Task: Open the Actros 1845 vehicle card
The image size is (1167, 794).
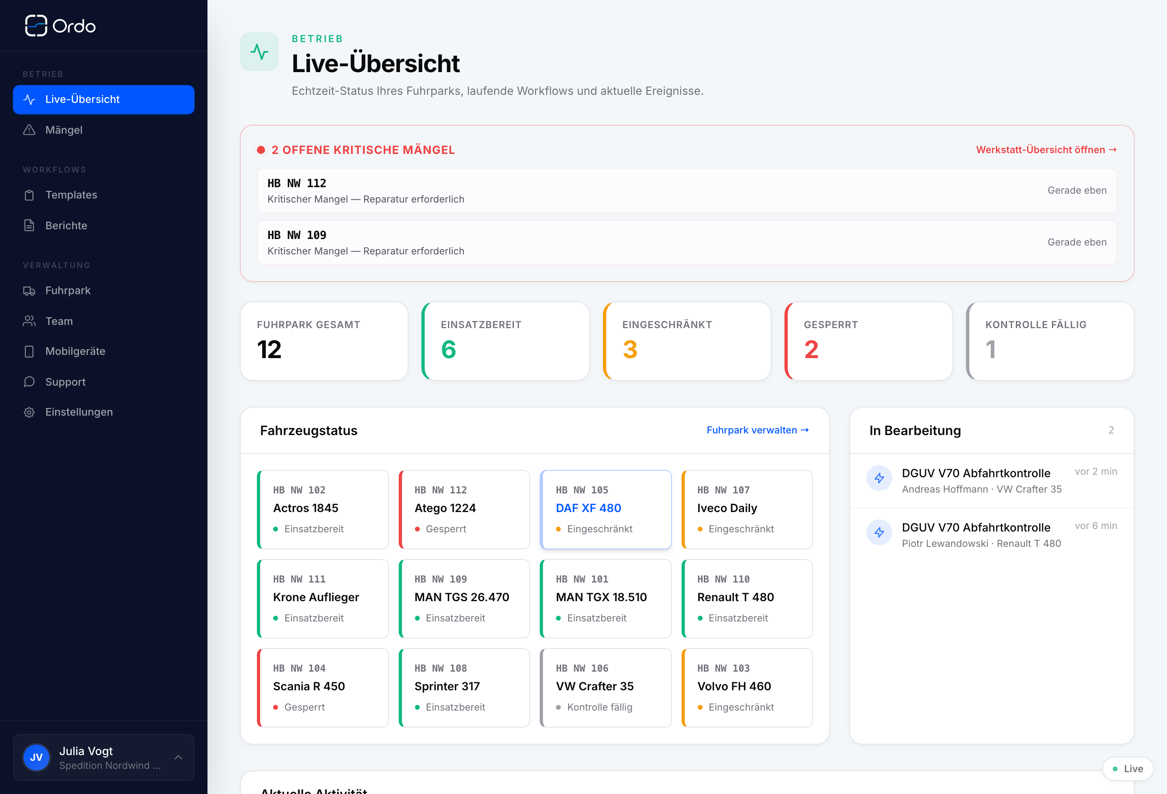Action: (x=323, y=510)
